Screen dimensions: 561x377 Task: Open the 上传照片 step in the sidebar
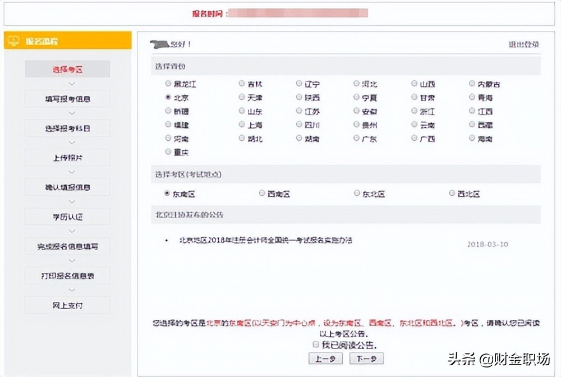click(67, 157)
